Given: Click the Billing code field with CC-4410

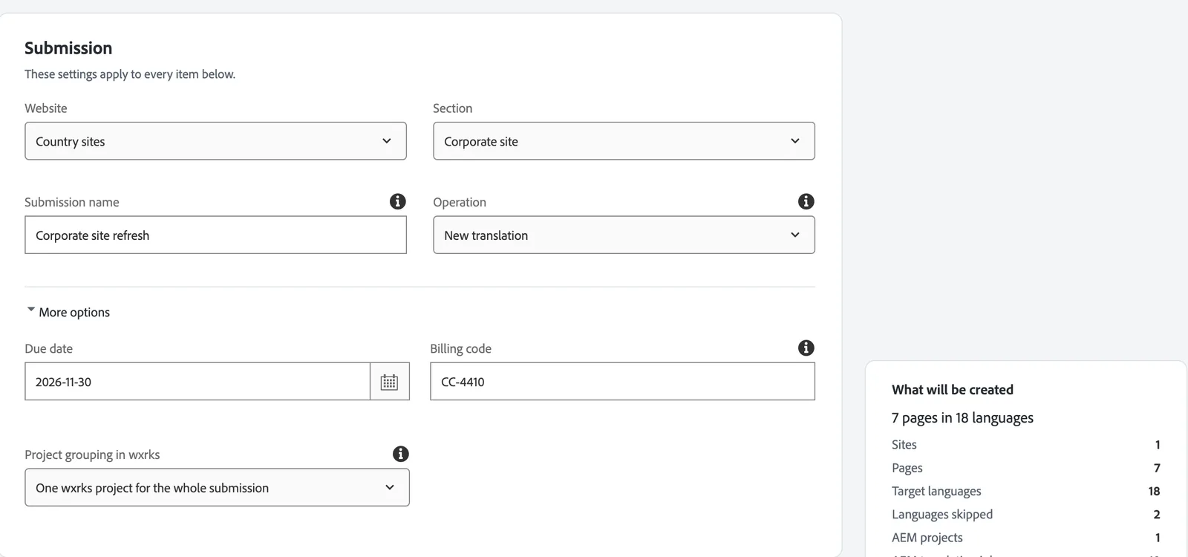Looking at the screenshot, I should (x=622, y=382).
